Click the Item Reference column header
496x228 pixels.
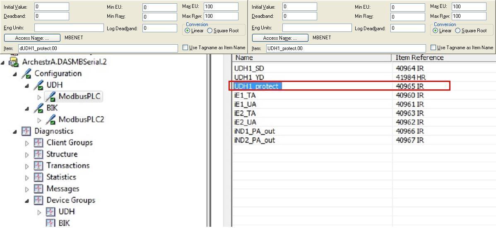(443, 58)
